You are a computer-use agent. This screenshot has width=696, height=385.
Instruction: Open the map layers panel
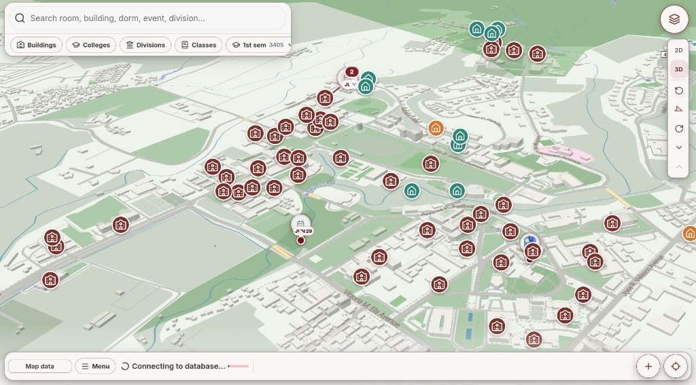coord(674,19)
